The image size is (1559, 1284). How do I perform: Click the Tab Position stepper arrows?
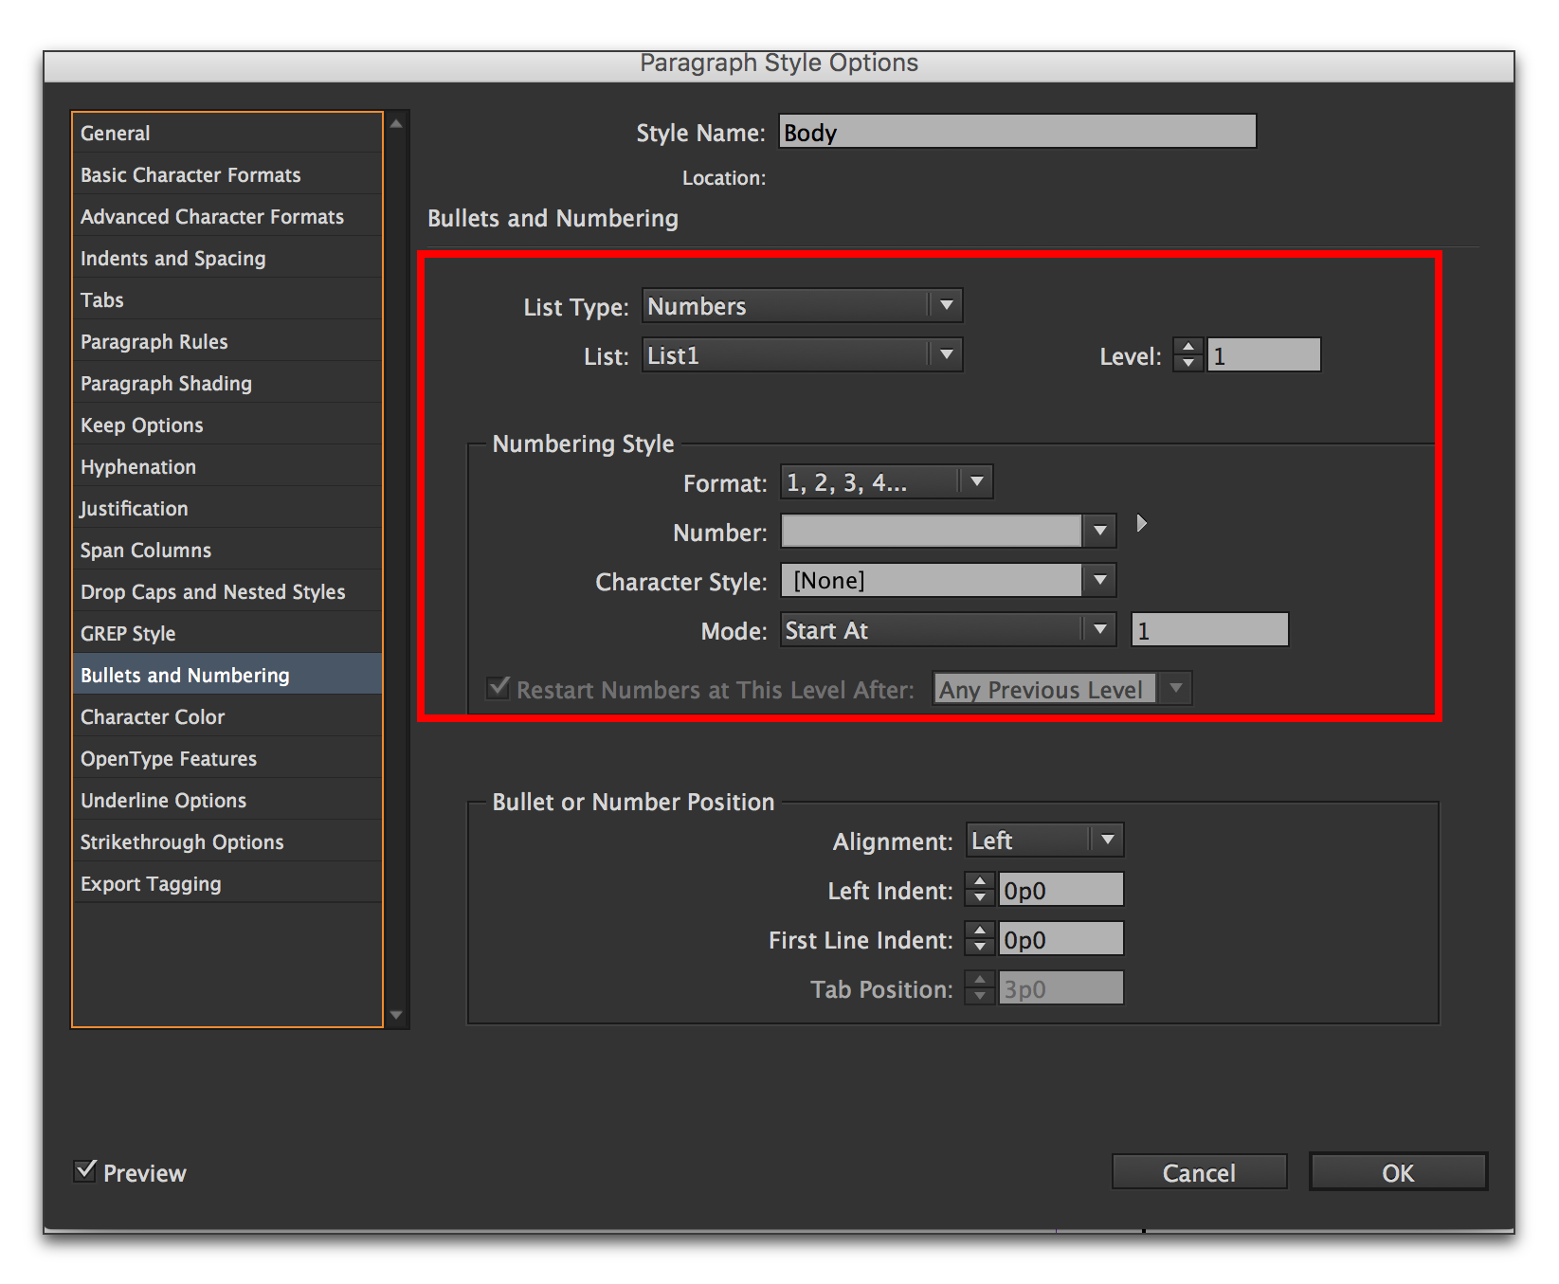pos(979,987)
